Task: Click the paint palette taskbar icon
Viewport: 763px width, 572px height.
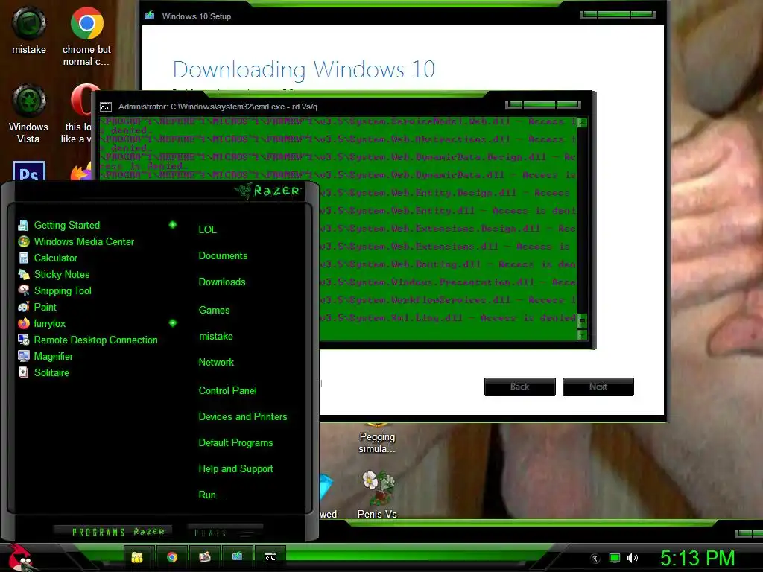Action: coord(205,557)
